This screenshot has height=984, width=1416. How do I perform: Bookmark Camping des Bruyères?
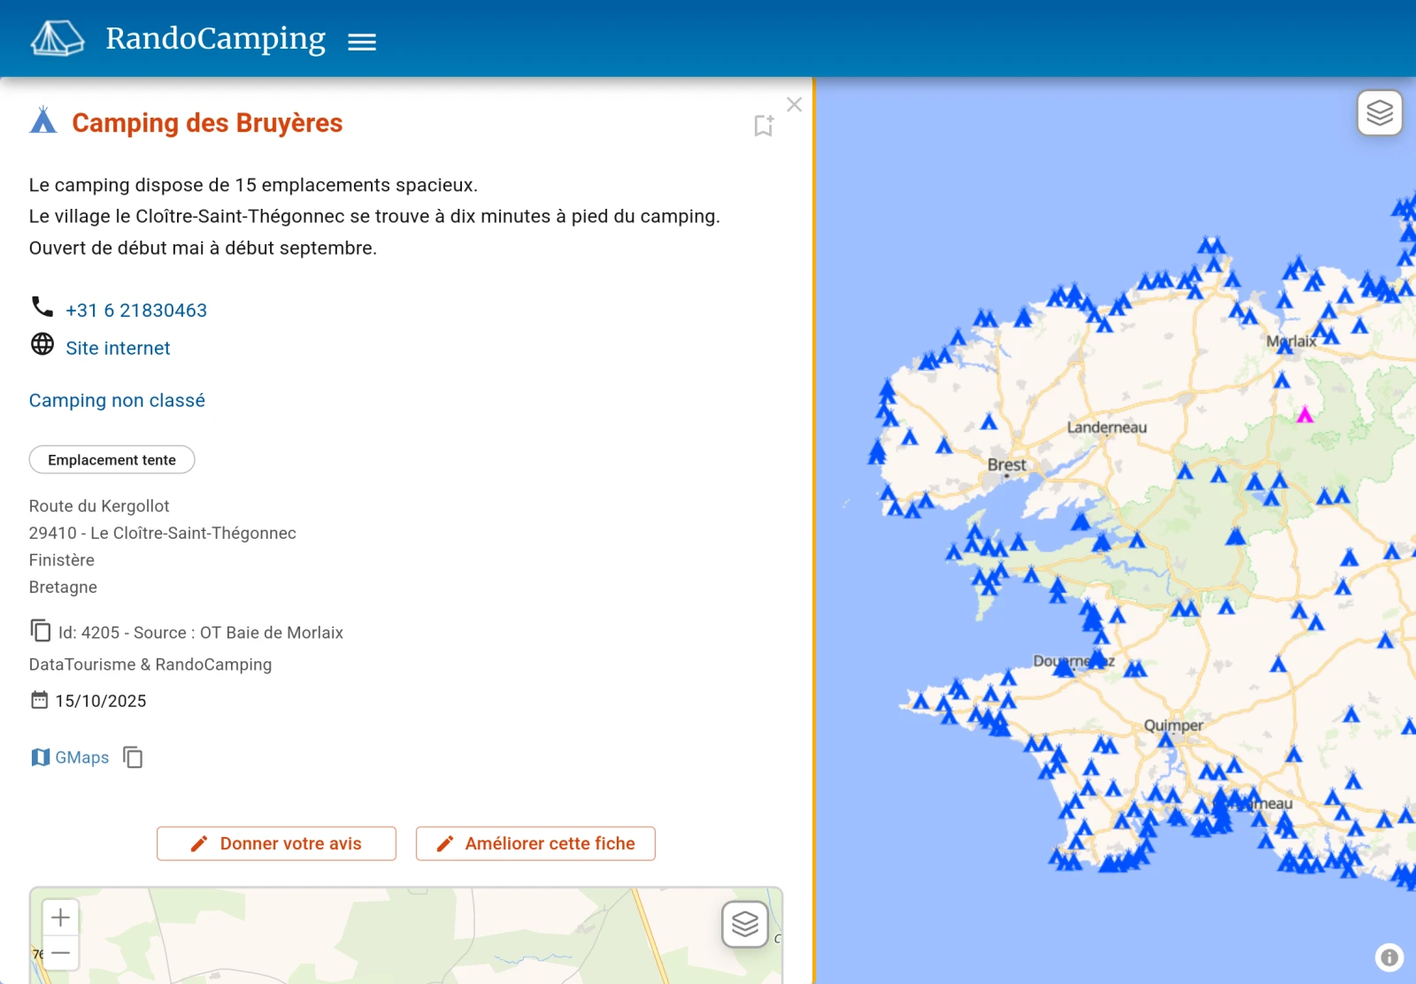(x=763, y=126)
